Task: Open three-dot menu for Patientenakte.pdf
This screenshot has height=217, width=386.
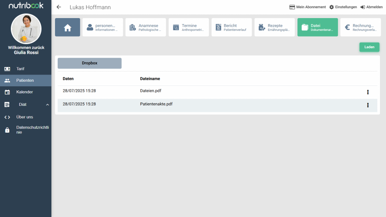Action: [368, 105]
